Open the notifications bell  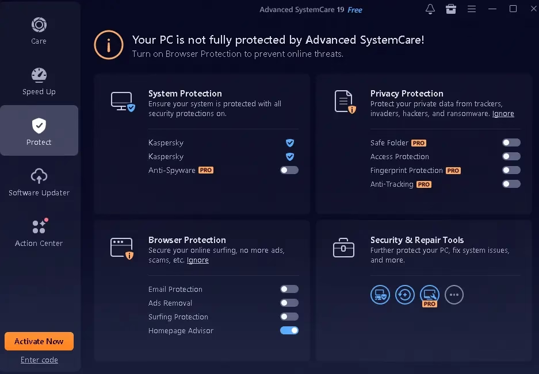point(430,9)
